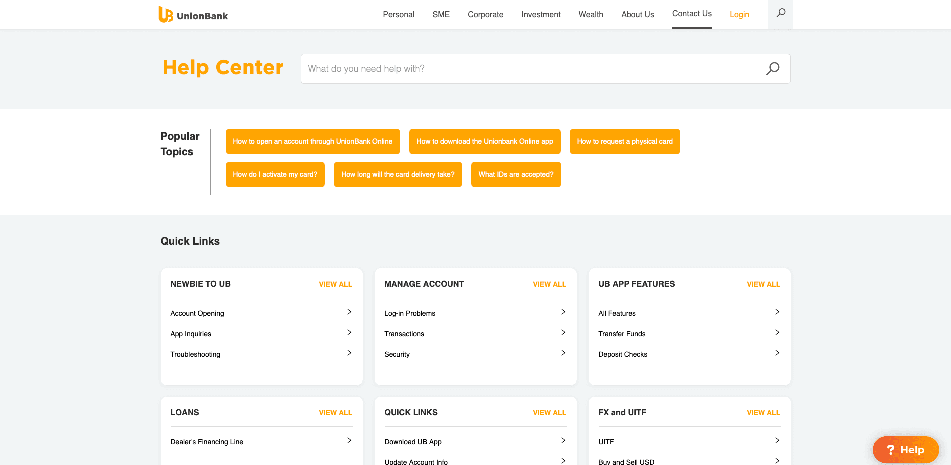Image resolution: width=951 pixels, height=465 pixels.
Task: View all Newbie to UB links
Action: (x=336, y=284)
